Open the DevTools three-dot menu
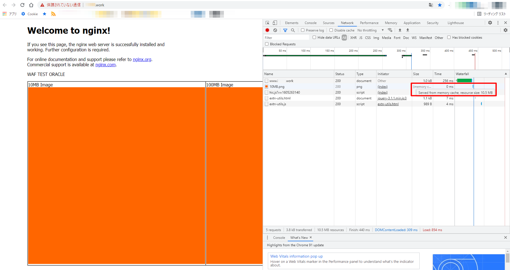The width and height of the screenshot is (510, 270). click(498, 23)
